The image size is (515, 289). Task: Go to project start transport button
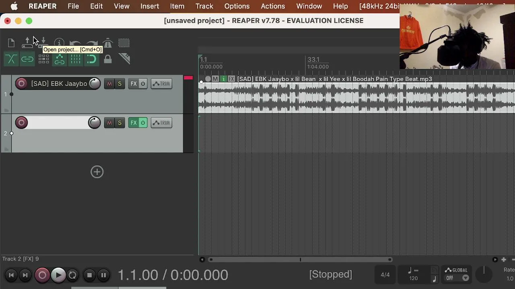(11, 275)
